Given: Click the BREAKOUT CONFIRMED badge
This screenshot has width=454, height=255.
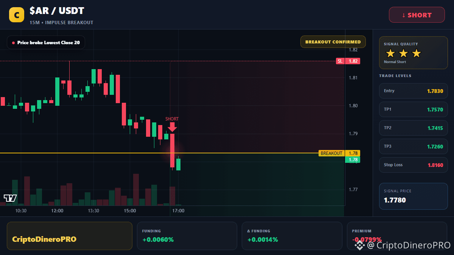Looking at the screenshot, I should click(x=333, y=42).
